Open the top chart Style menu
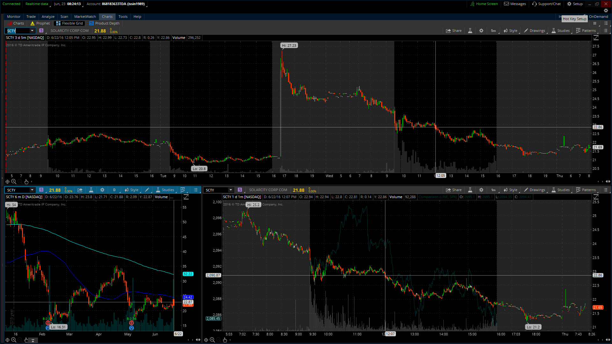This screenshot has width=612, height=344. (511, 31)
